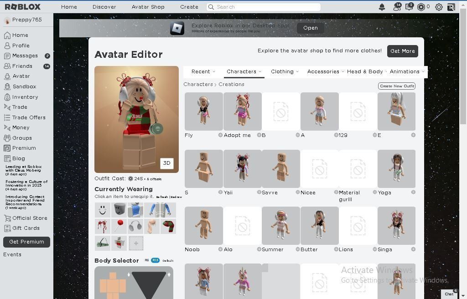This screenshot has width=467, height=299.
Task: Open the Chat panel at bottom right
Action: (449, 294)
